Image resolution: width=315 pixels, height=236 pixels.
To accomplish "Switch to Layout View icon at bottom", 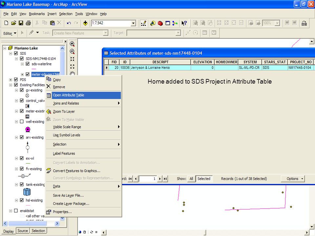I will [85, 232].
